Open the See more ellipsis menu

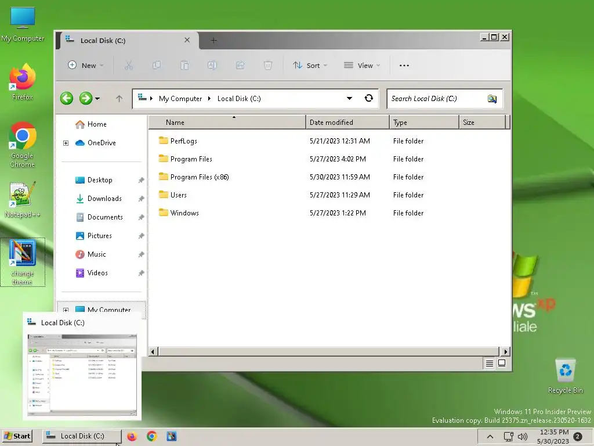[404, 65]
